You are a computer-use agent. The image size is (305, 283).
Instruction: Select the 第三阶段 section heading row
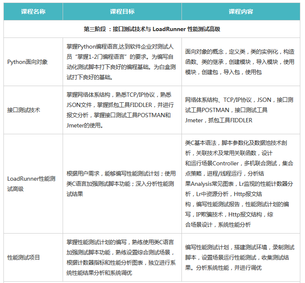click(x=152, y=29)
